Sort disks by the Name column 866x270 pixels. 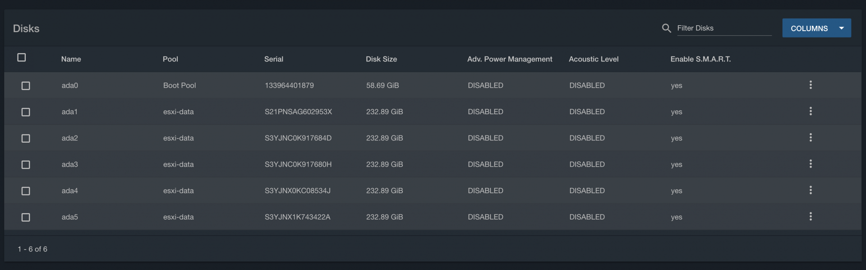pyautogui.click(x=71, y=59)
